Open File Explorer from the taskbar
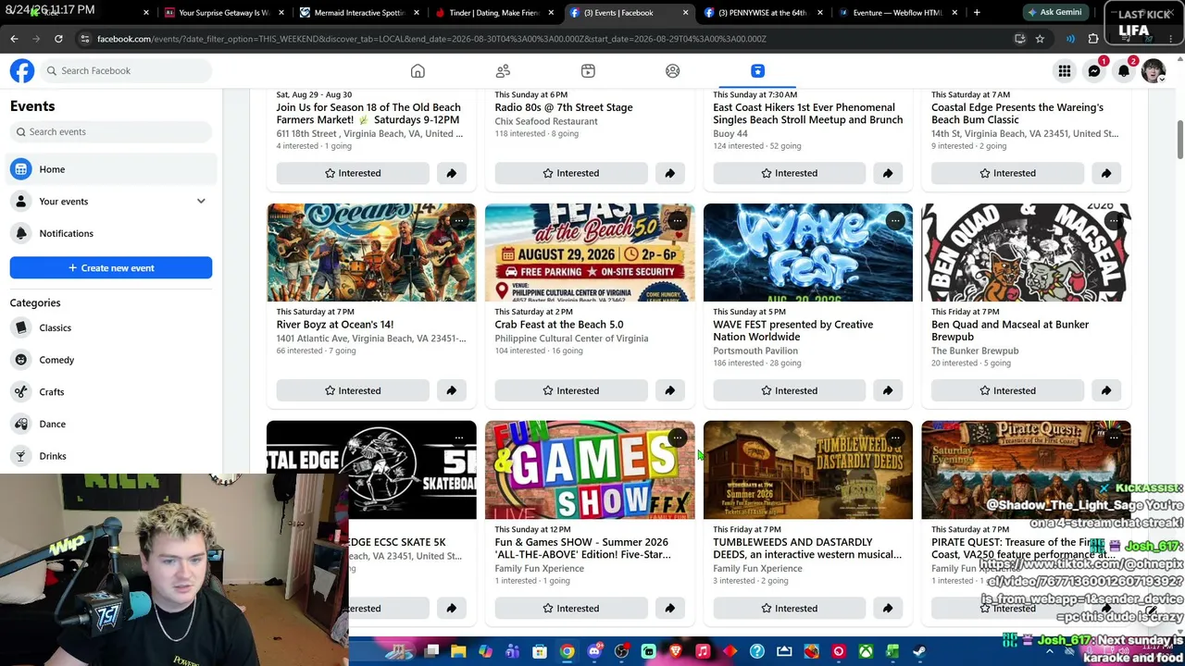The image size is (1185, 666). click(x=458, y=652)
